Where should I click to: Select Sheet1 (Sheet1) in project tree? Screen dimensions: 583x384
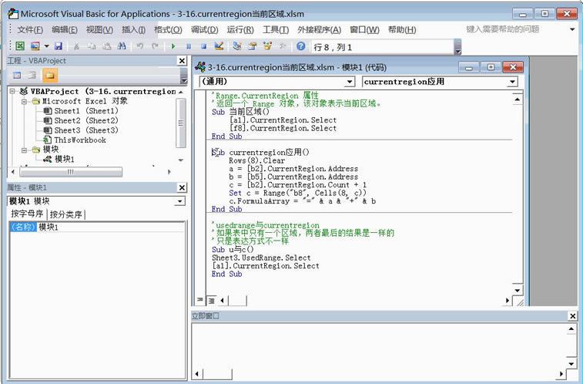pos(86,111)
